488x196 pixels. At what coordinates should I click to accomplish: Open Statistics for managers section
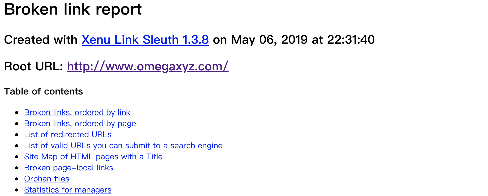(68, 190)
